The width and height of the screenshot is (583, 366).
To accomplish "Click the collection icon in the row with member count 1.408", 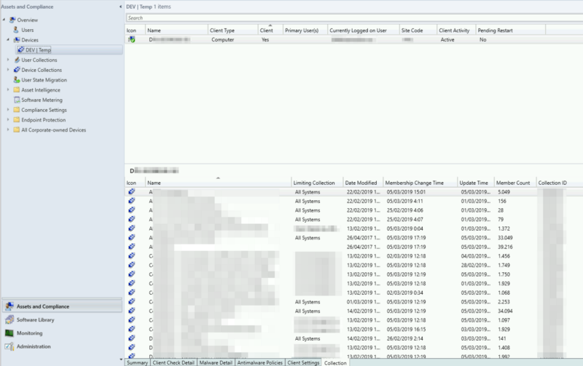I will (x=132, y=347).
